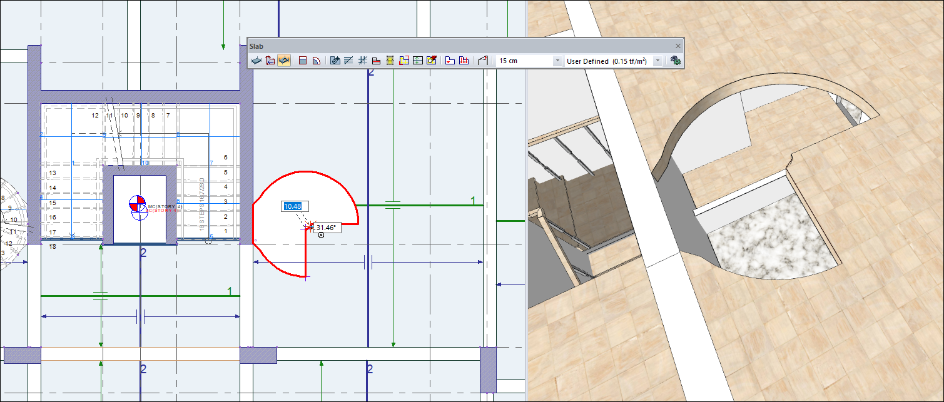Image resolution: width=944 pixels, height=402 pixels.
Task: Click the slab icon with gear symbol
Action: point(335,61)
